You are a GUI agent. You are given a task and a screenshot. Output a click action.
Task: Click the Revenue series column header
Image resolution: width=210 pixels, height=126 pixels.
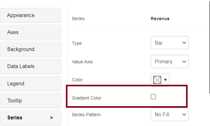(160, 19)
